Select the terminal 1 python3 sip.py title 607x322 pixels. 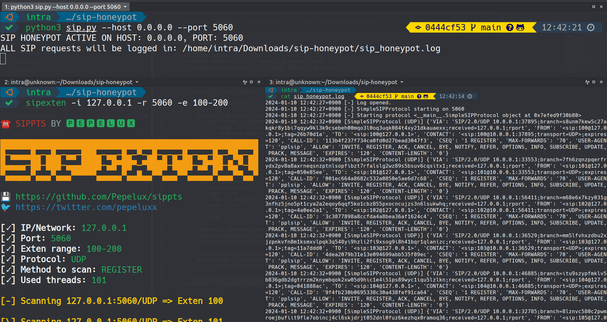pyautogui.click(x=63, y=7)
